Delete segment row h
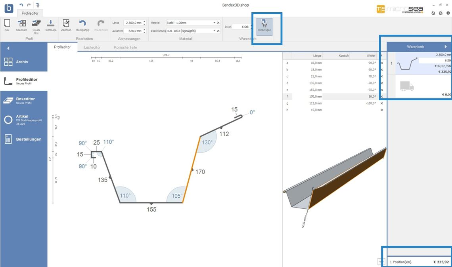Screen dimensions: 452x267 pos(382,110)
